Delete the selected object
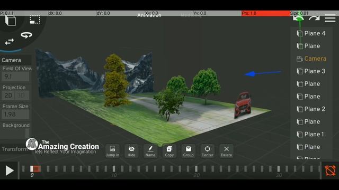This screenshot has height=190, width=339. [226, 151]
